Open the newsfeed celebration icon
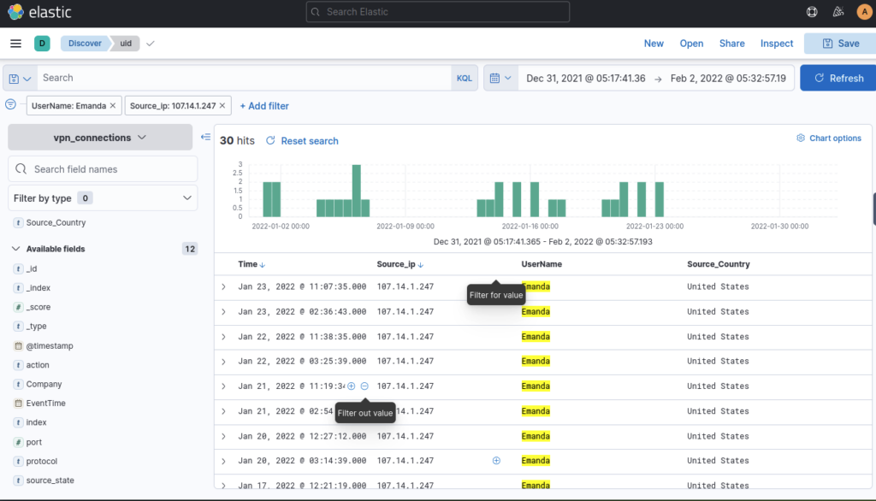 coord(838,12)
